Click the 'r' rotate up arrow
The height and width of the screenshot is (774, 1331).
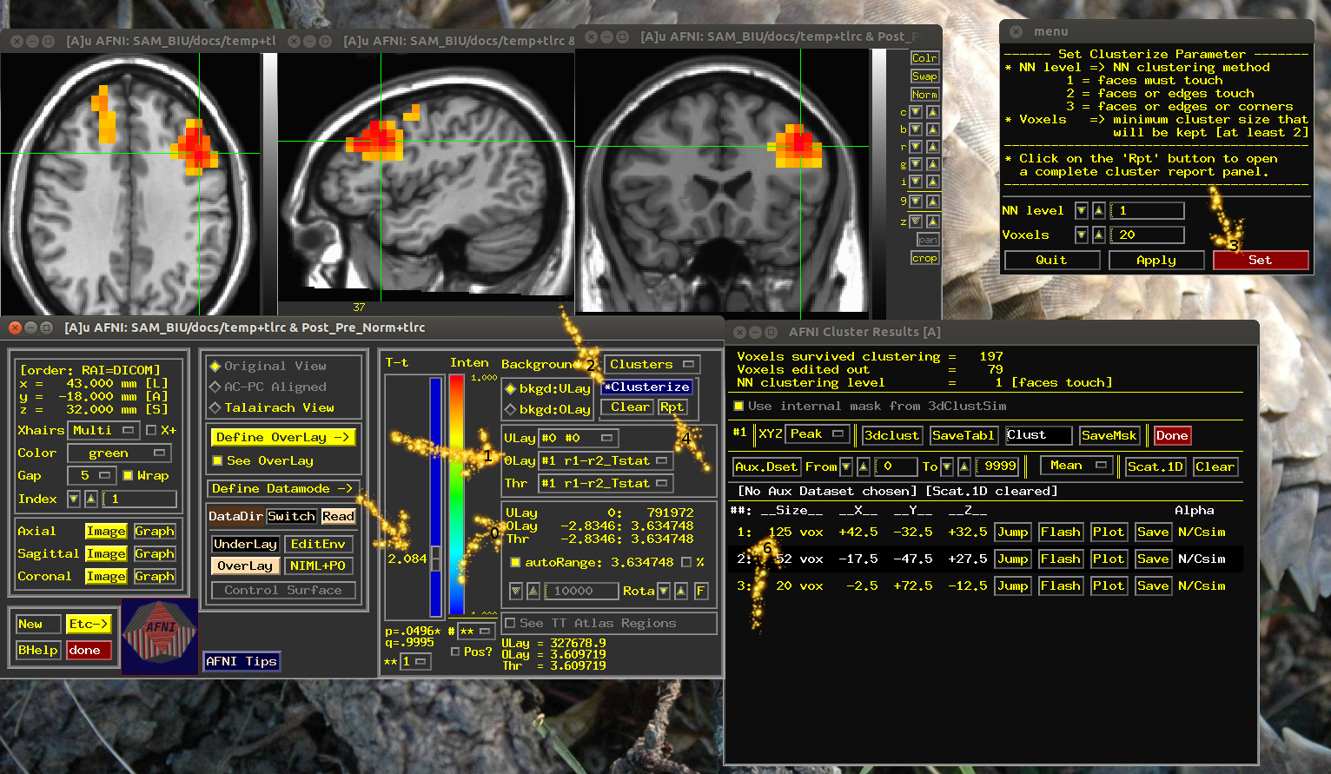(x=932, y=147)
